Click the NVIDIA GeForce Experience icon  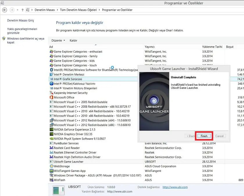click(51, 130)
